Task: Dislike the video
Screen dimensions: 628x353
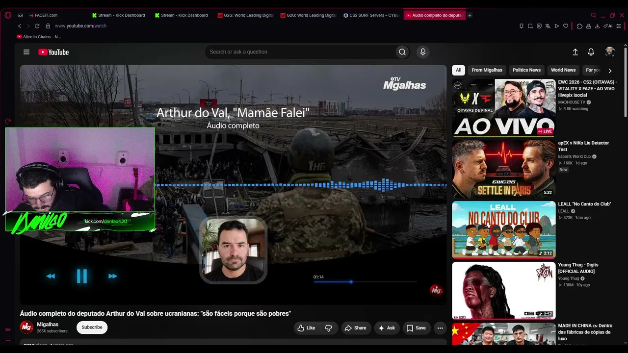Action: 329,328
